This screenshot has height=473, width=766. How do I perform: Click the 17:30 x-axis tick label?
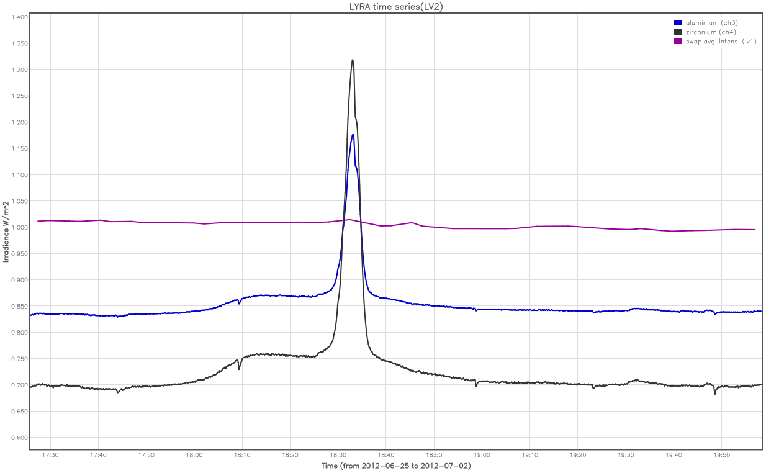[x=50, y=455]
